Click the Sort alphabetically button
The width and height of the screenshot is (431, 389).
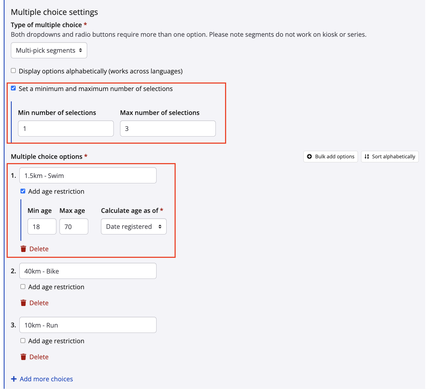click(x=390, y=156)
